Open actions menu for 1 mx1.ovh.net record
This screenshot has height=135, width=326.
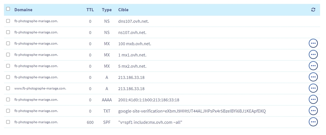click(x=313, y=55)
